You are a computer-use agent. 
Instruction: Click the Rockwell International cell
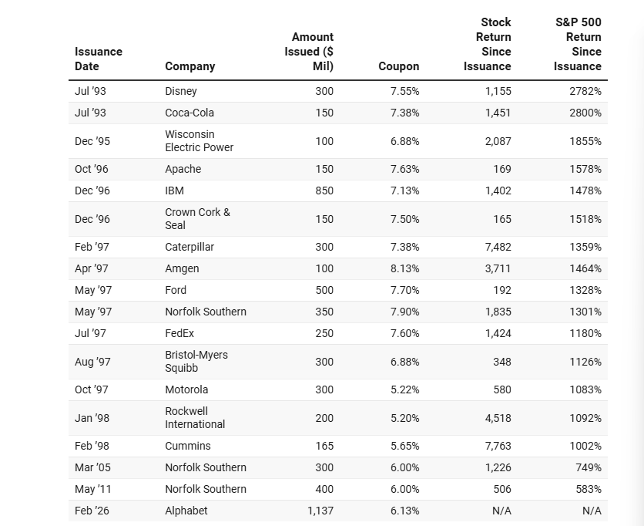tap(195, 418)
